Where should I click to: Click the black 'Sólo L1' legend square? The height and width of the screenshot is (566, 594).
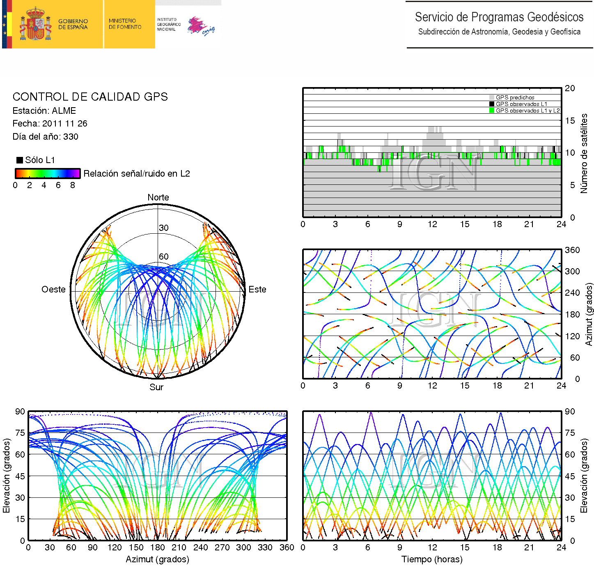click(x=19, y=160)
